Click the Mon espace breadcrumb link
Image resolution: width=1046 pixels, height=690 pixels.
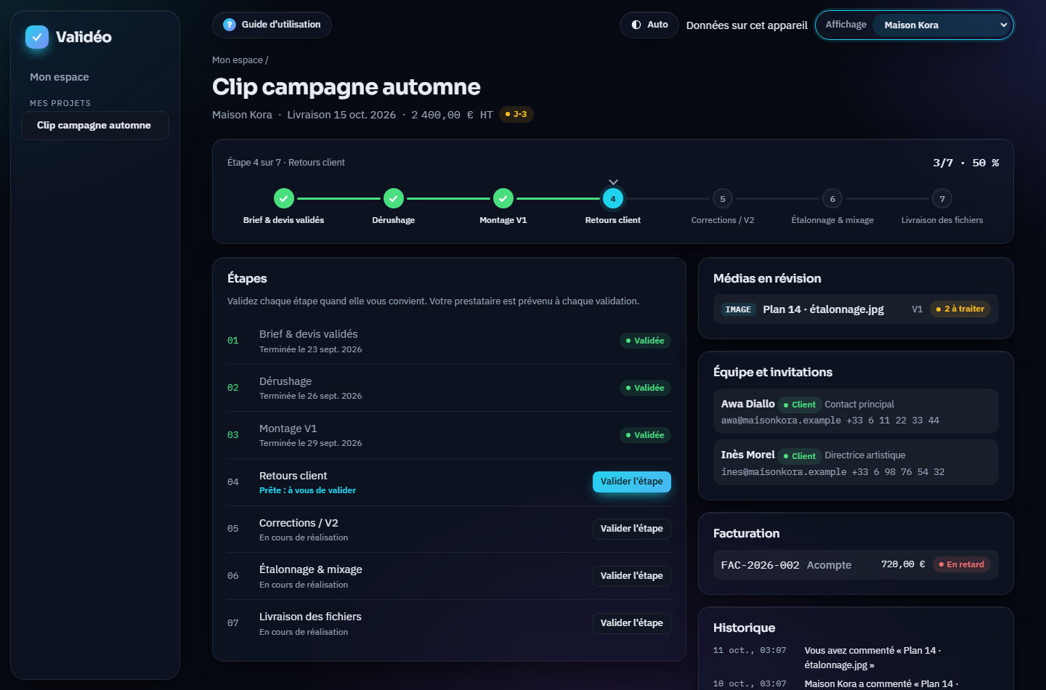point(238,60)
